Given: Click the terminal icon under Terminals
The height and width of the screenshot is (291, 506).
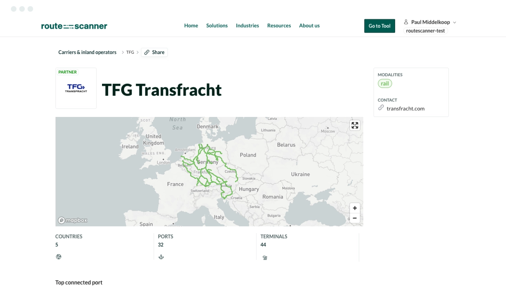Looking at the screenshot, I should 265,258.
